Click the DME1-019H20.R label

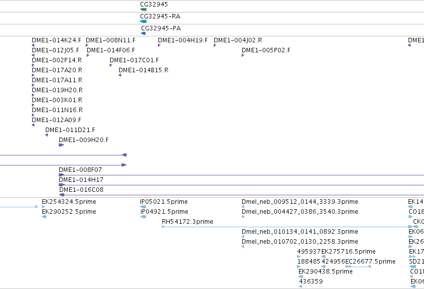coord(57,90)
